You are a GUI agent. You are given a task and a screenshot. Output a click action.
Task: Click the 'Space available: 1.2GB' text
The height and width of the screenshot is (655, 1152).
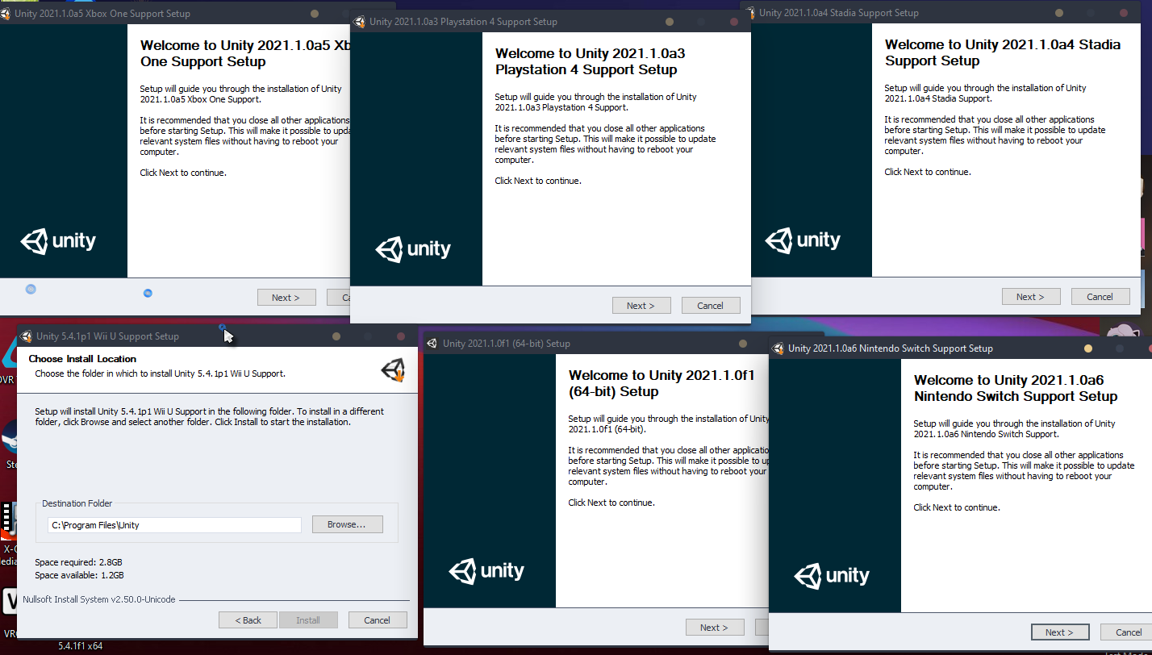click(80, 575)
